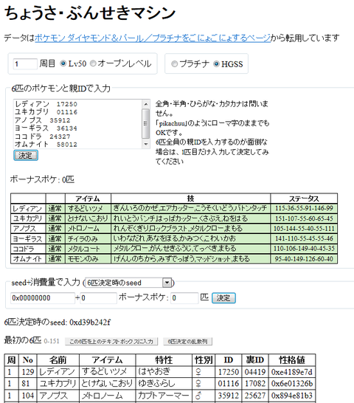
Task: Click 決定 button under the Pokémon textarea
Action: pos(26,156)
